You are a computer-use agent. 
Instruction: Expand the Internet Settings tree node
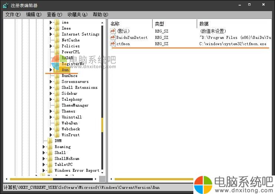[51, 34]
